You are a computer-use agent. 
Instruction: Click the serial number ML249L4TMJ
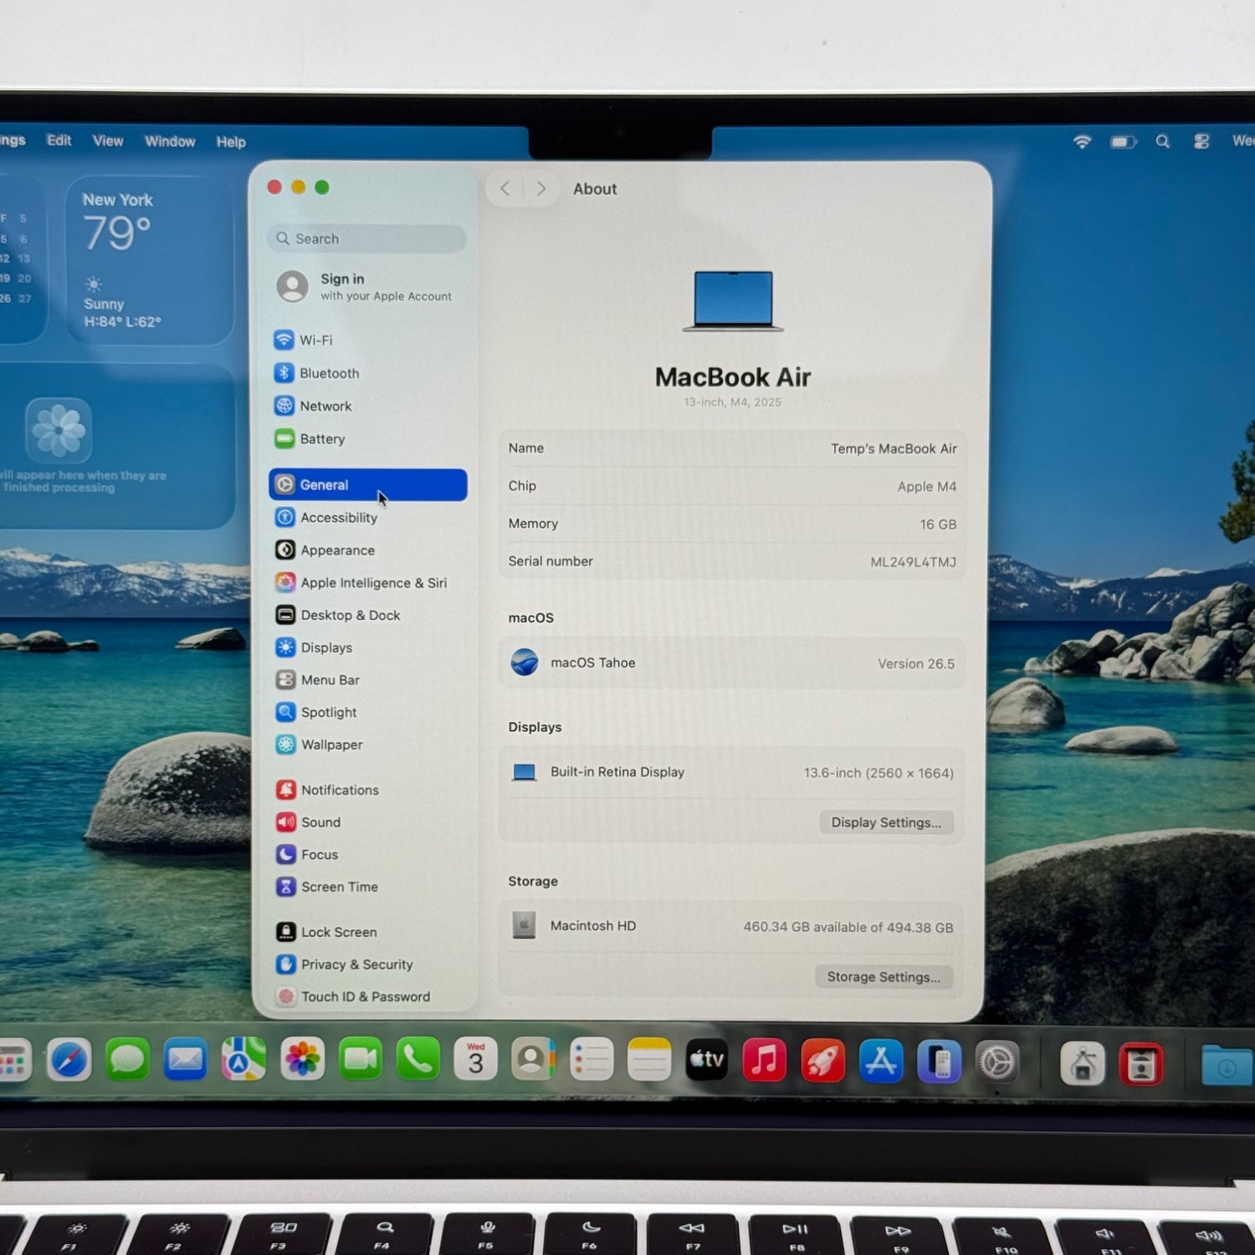tap(913, 562)
